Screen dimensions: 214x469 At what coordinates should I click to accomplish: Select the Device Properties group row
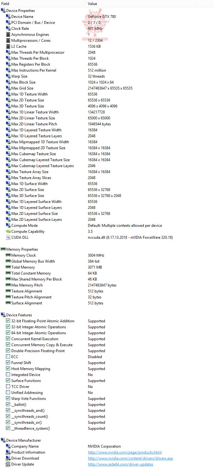(x=107, y=11)
